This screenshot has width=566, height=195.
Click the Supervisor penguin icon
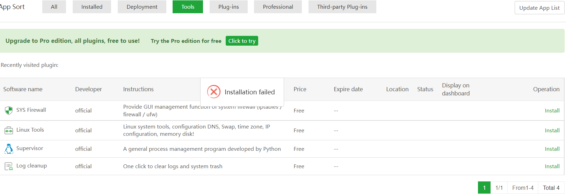pyautogui.click(x=9, y=149)
